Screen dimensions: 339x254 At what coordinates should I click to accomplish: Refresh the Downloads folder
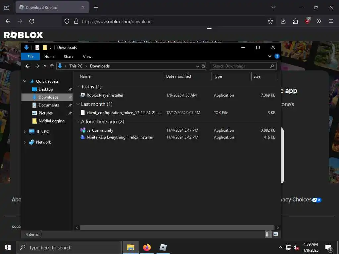pos(203,66)
